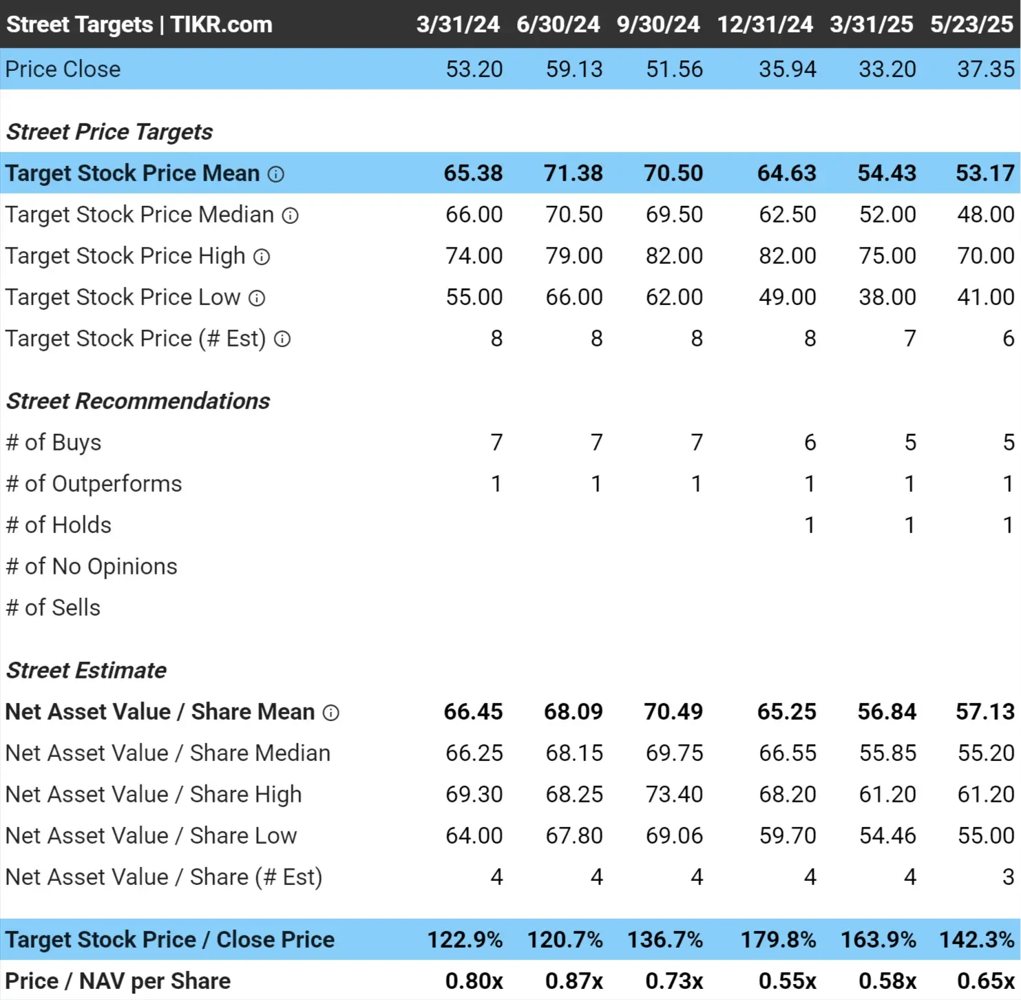Click the Target Stock Price Low label
Image resolution: width=1021 pixels, height=1000 pixels.
point(123,297)
